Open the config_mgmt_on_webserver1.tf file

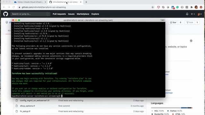tap(35, 100)
